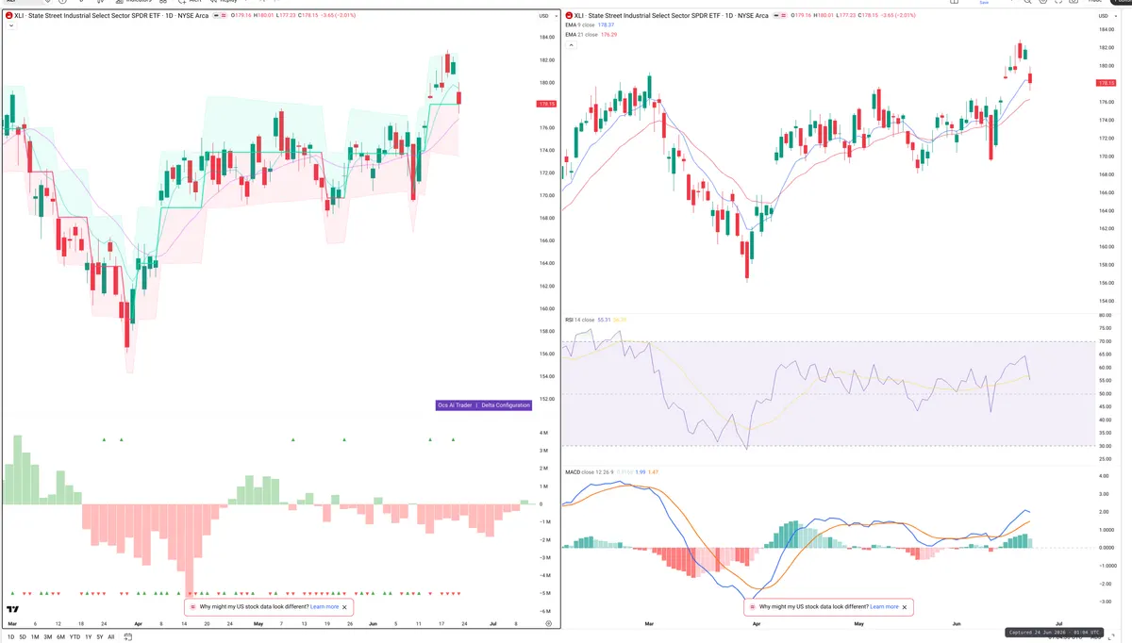1132x643 pixels.
Task: Dismiss the US stock data notice in the MACD pane
Action: 905,607
